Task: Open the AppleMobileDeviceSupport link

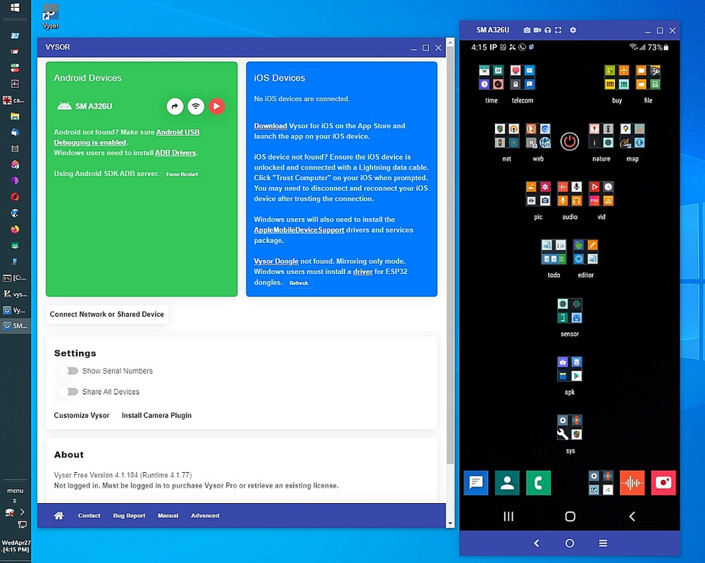Action: click(299, 230)
